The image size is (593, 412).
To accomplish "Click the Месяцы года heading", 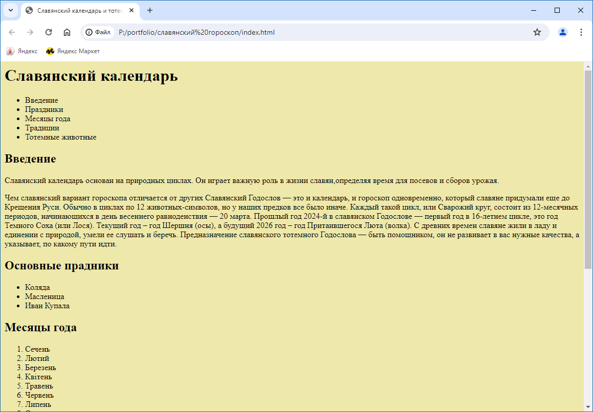I will pyautogui.click(x=41, y=327).
